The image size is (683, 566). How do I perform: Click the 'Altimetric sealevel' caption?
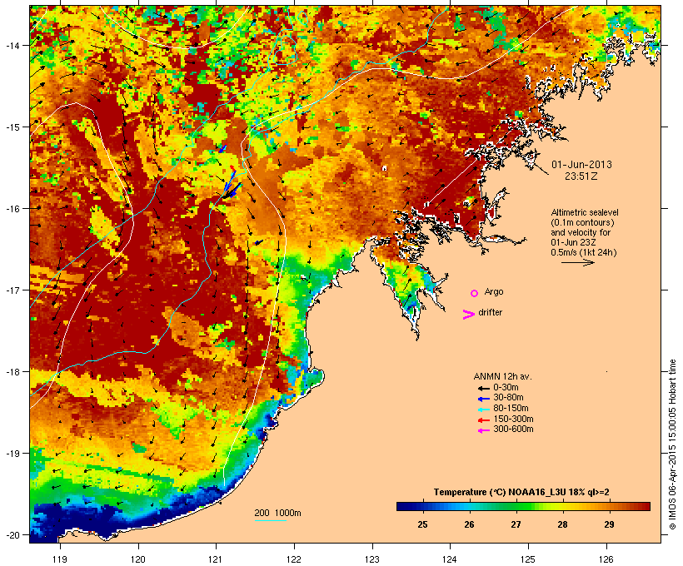pyautogui.click(x=585, y=212)
